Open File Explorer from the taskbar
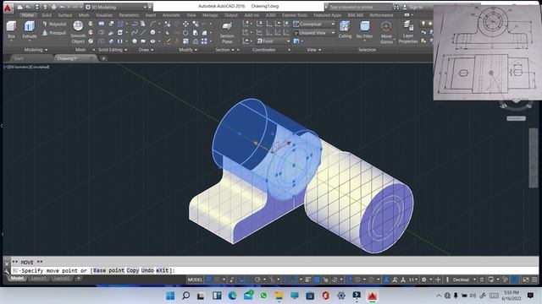 click(x=279, y=296)
